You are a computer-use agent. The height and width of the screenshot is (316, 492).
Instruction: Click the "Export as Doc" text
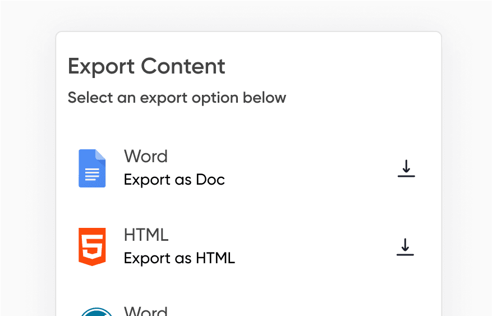click(x=174, y=180)
